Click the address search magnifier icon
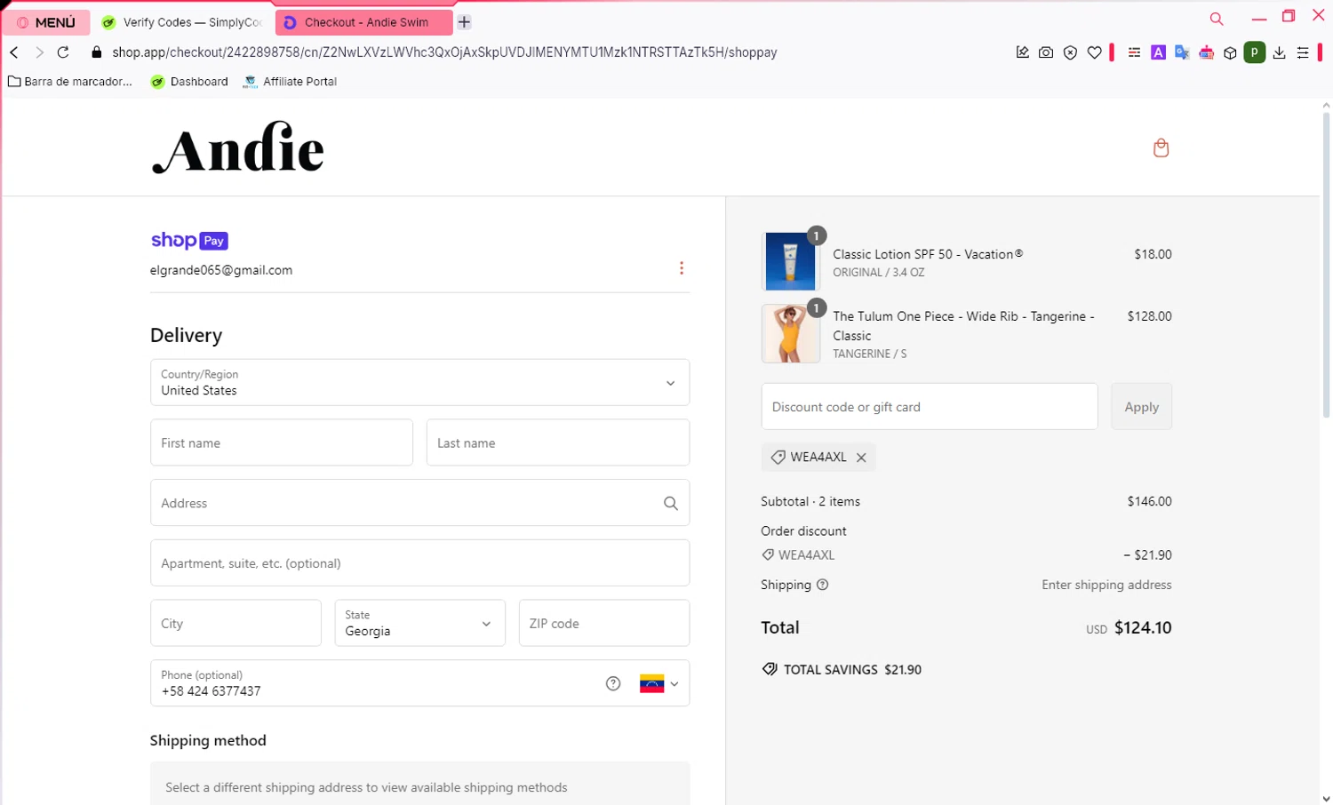Screen dimensions: 1333x805 click(x=671, y=503)
